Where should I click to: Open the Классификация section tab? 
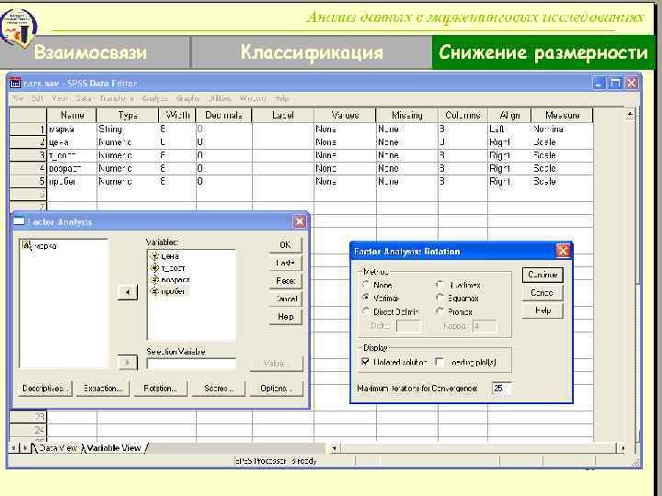pos(312,52)
